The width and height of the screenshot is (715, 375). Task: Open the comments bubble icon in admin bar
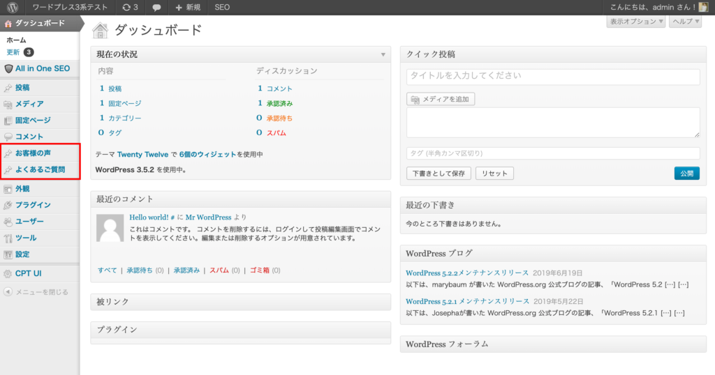tap(156, 8)
